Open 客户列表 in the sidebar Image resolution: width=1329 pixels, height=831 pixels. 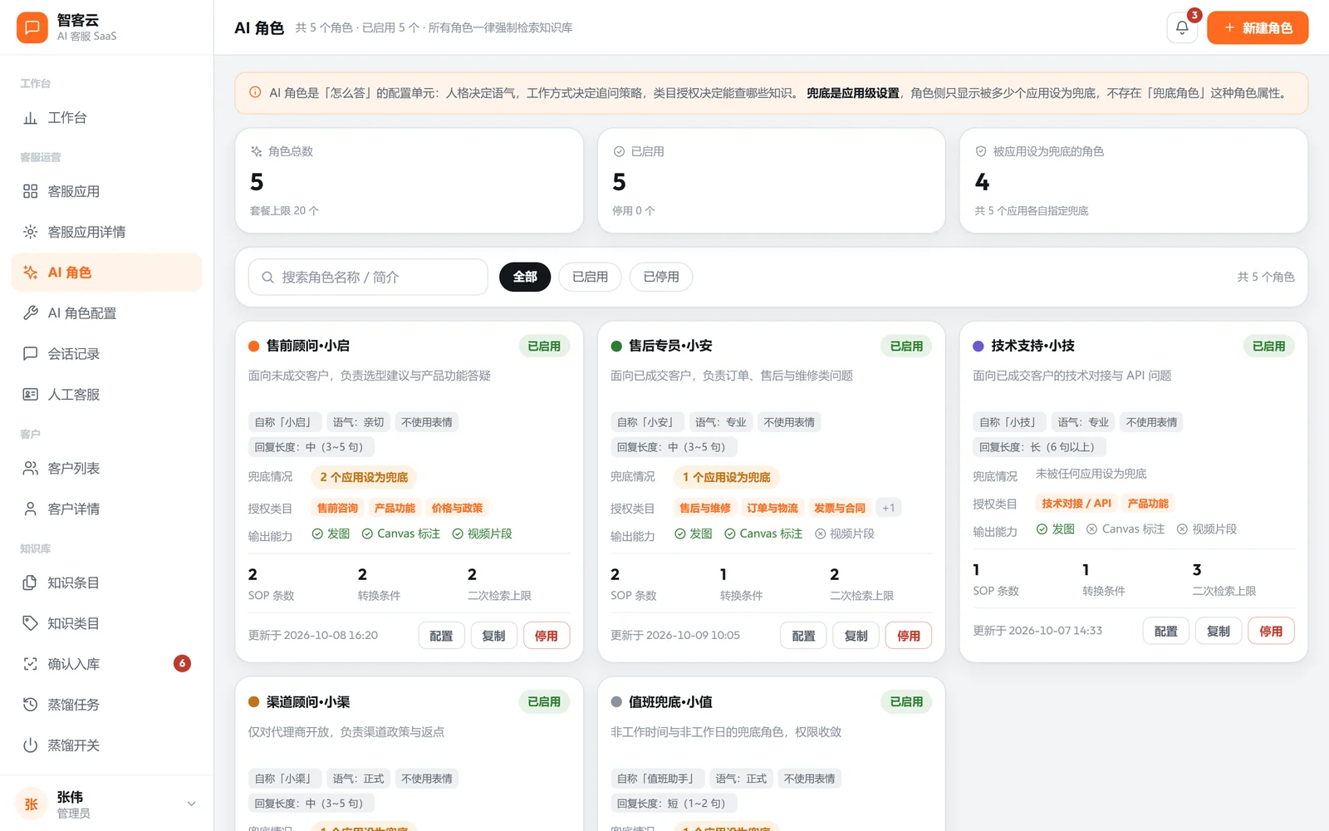point(106,469)
